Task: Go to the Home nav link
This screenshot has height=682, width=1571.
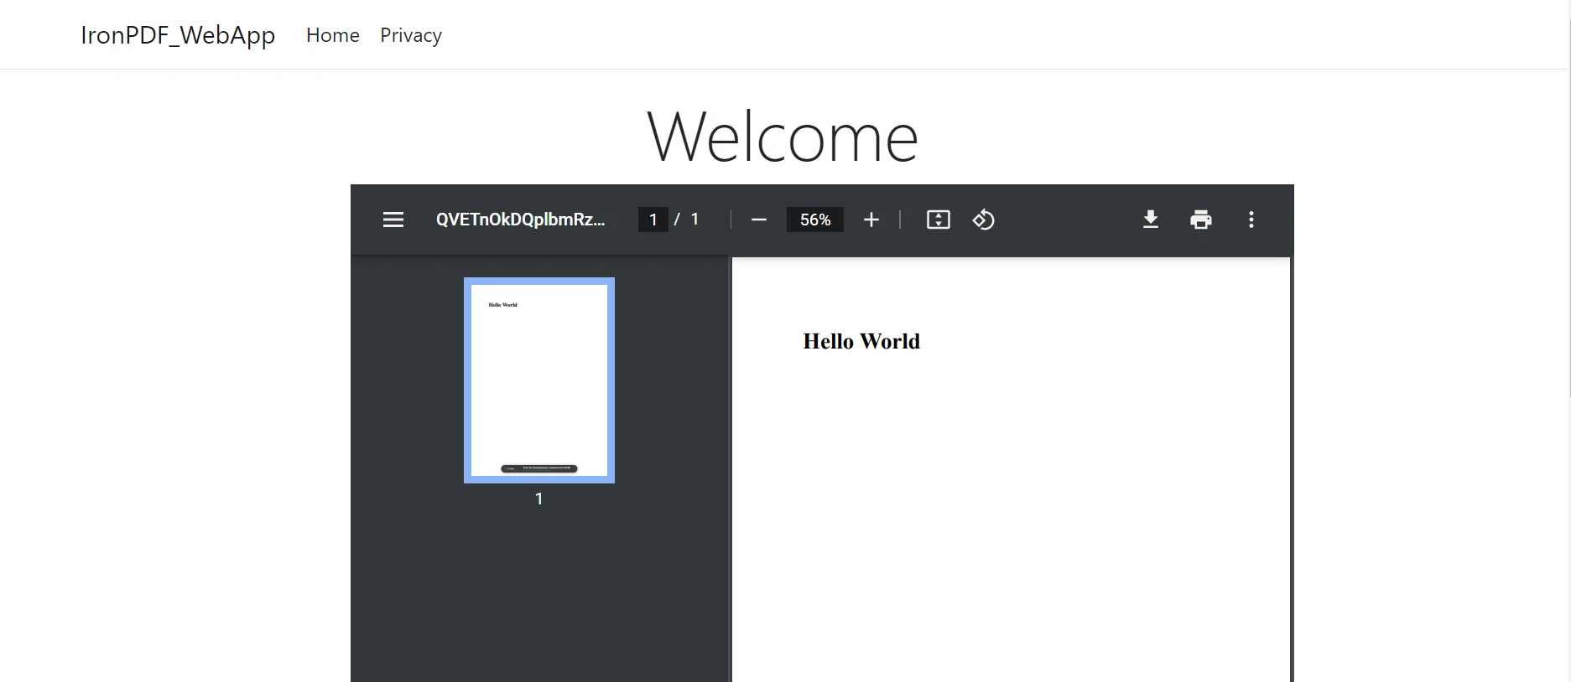Action: click(333, 35)
